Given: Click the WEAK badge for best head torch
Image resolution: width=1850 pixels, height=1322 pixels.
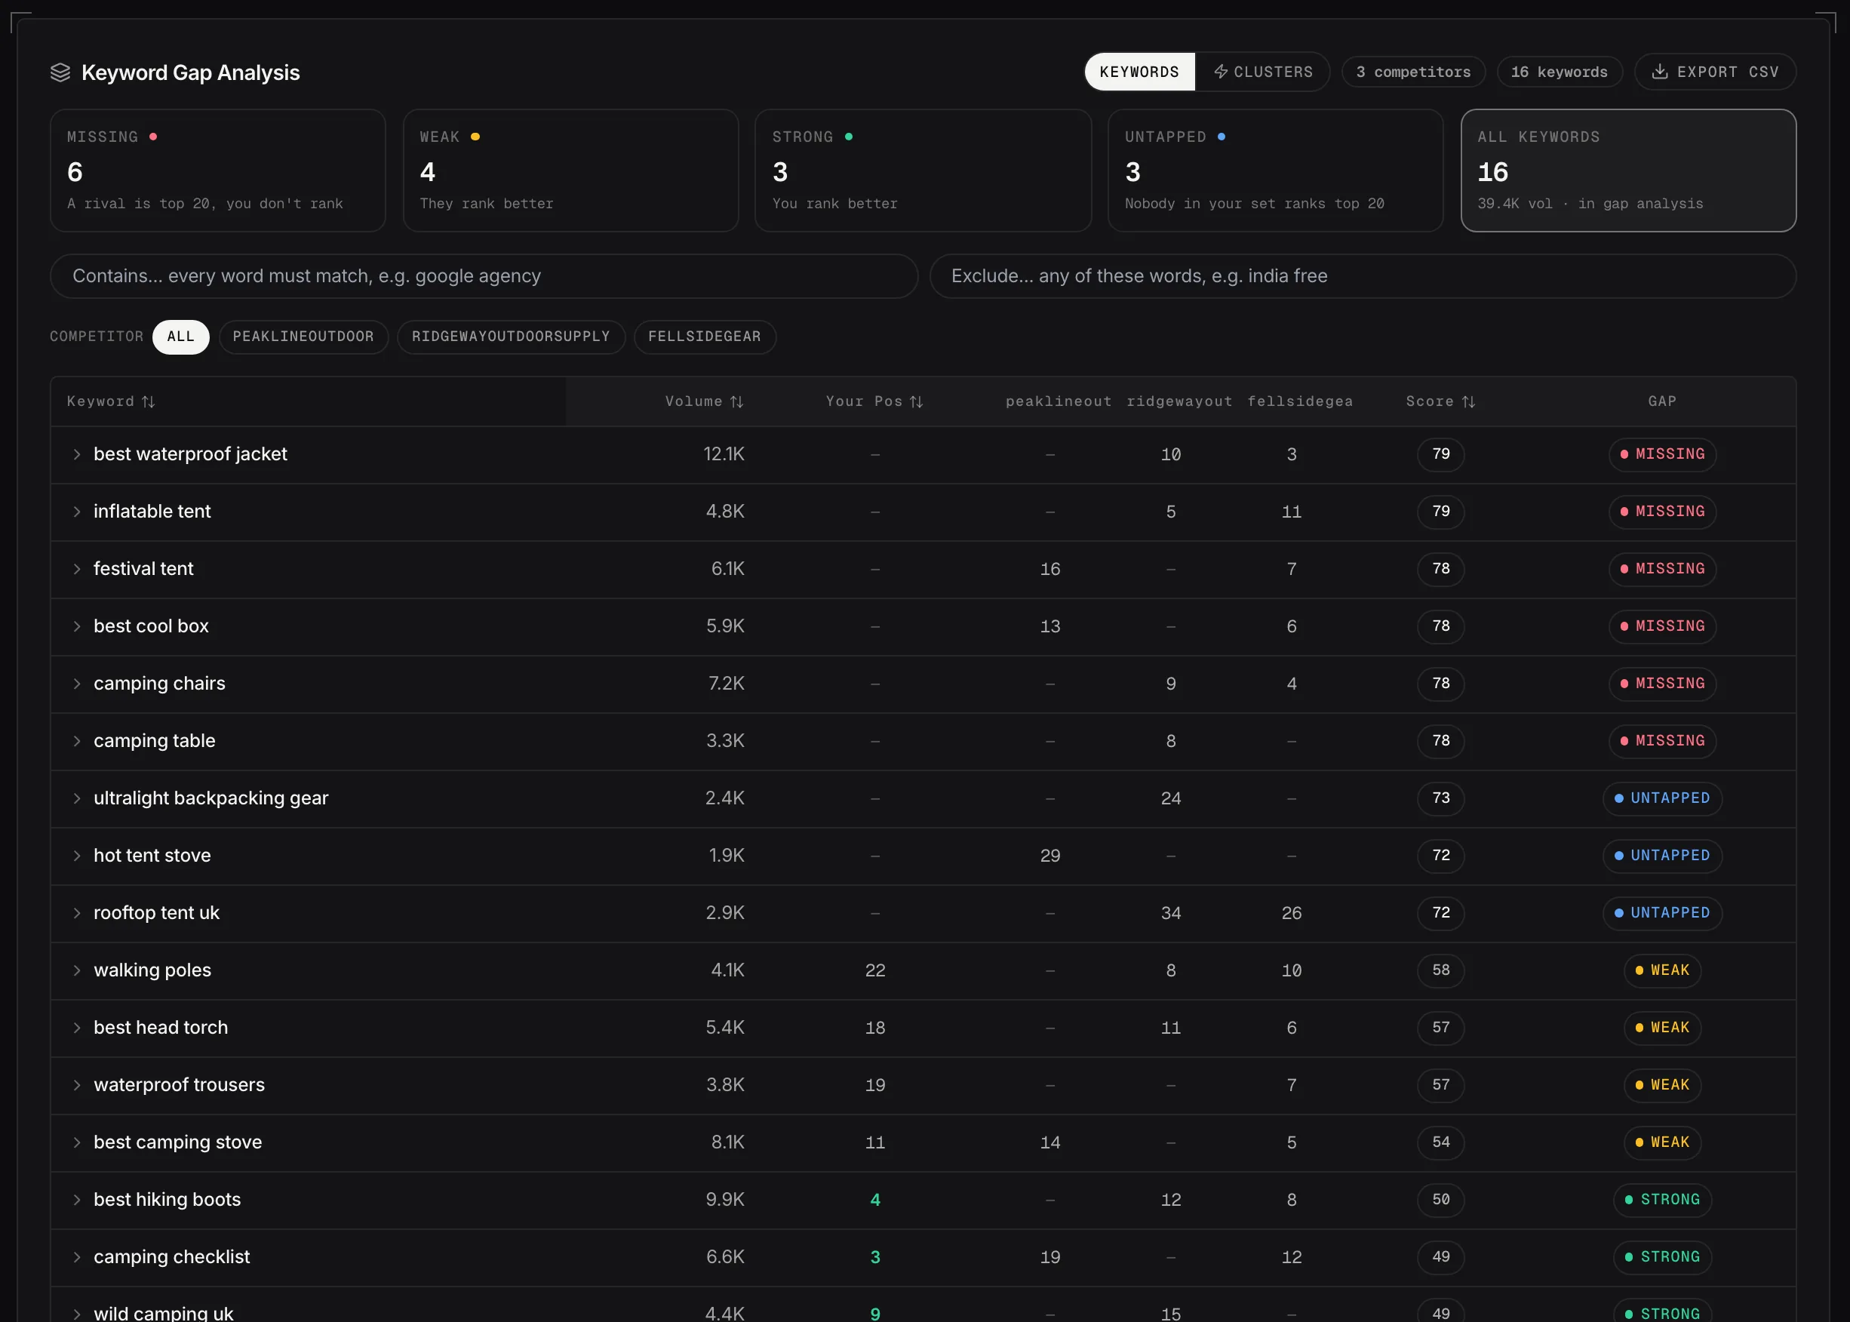Looking at the screenshot, I should (x=1662, y=1028).
